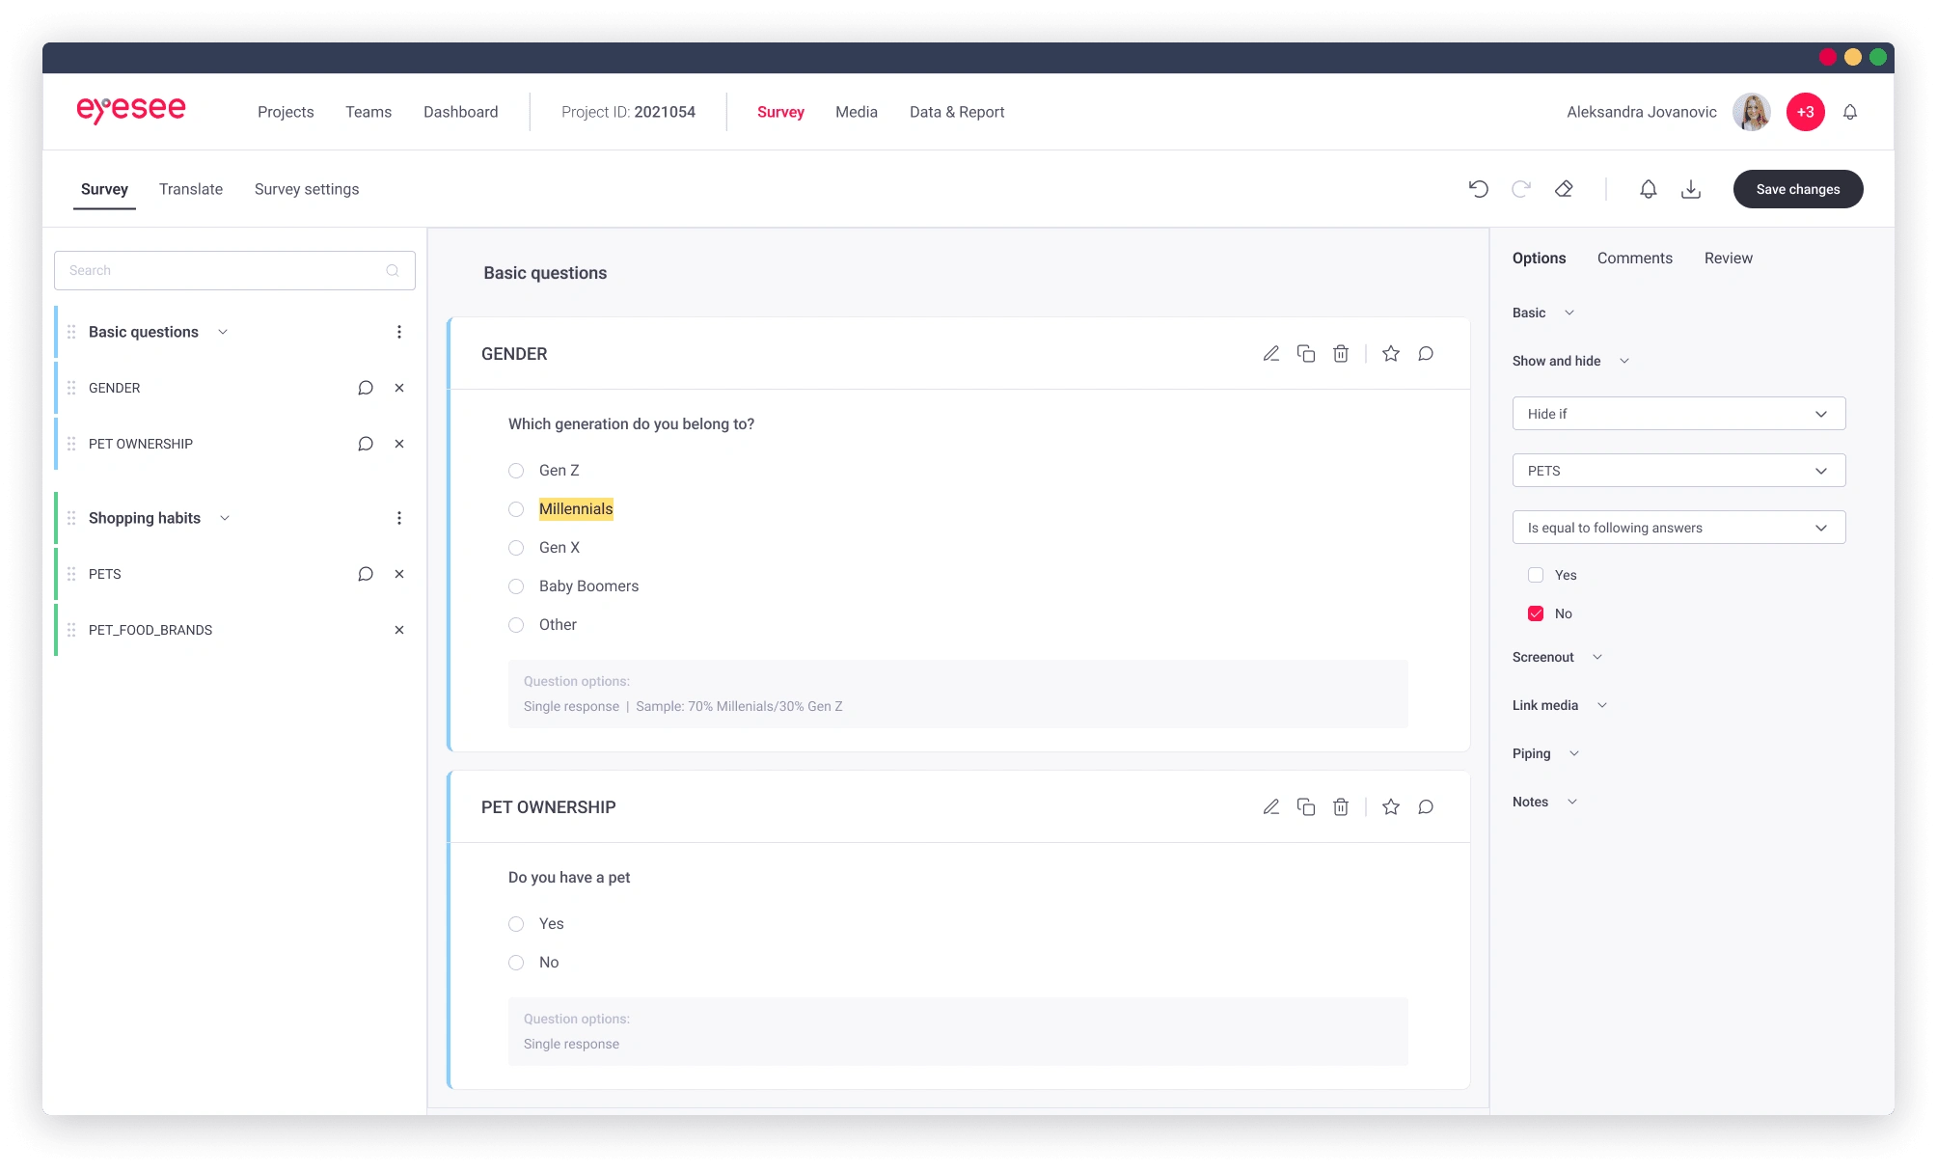Uncheck the No answer checkbox
The width and height of the screenshot is (1937, 1171).
click(1536, 613)
